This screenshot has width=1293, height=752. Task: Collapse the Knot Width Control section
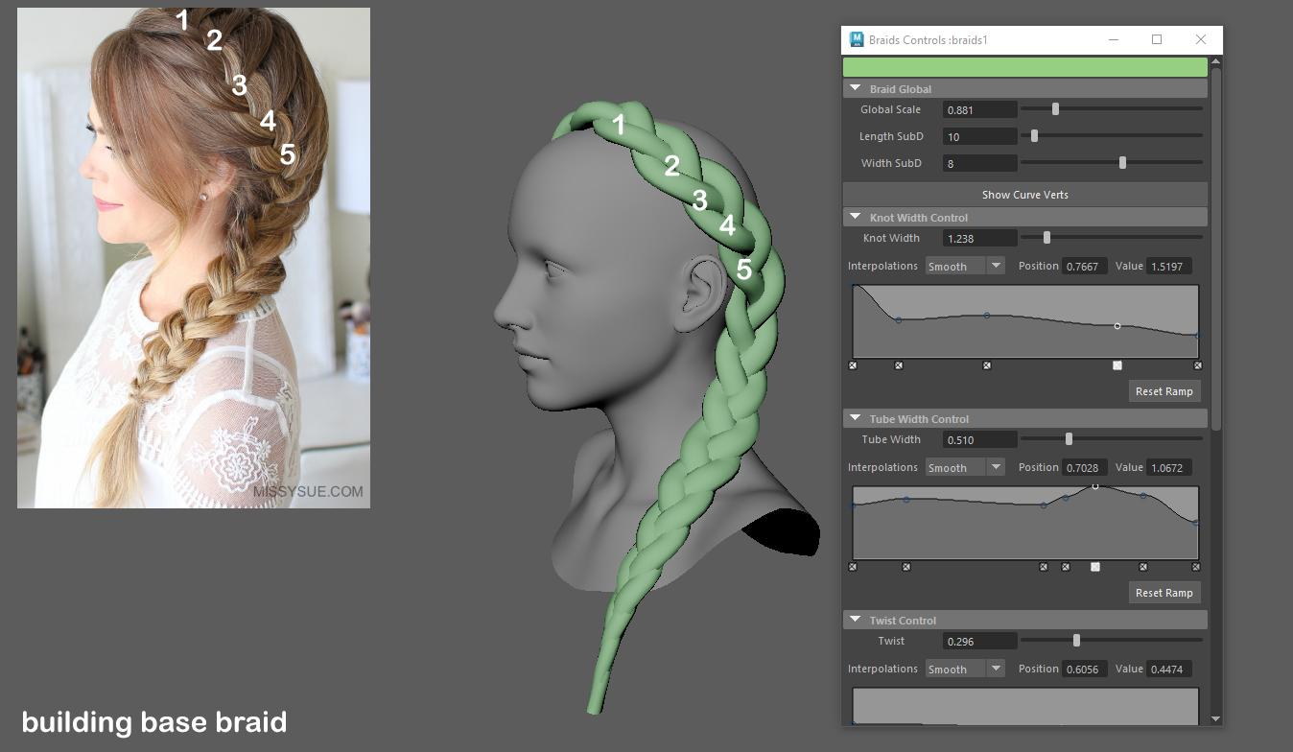point(855,217)
